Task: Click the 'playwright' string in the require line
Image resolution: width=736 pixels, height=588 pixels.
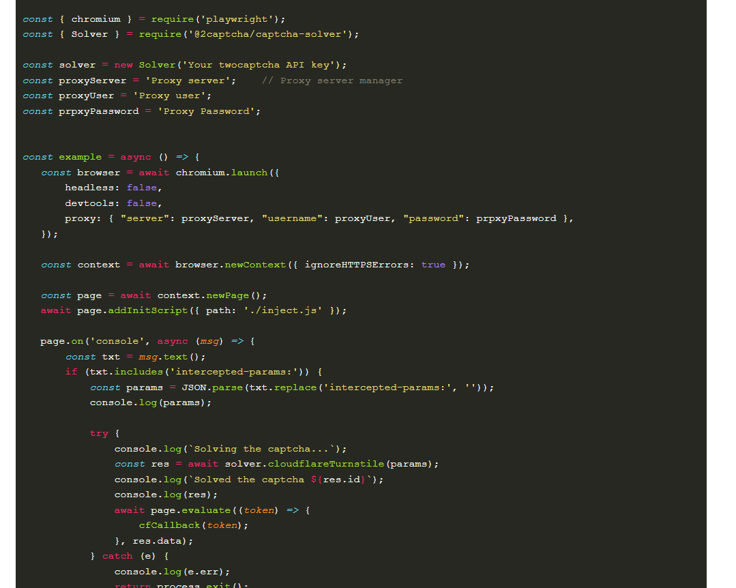Action: 237,19
